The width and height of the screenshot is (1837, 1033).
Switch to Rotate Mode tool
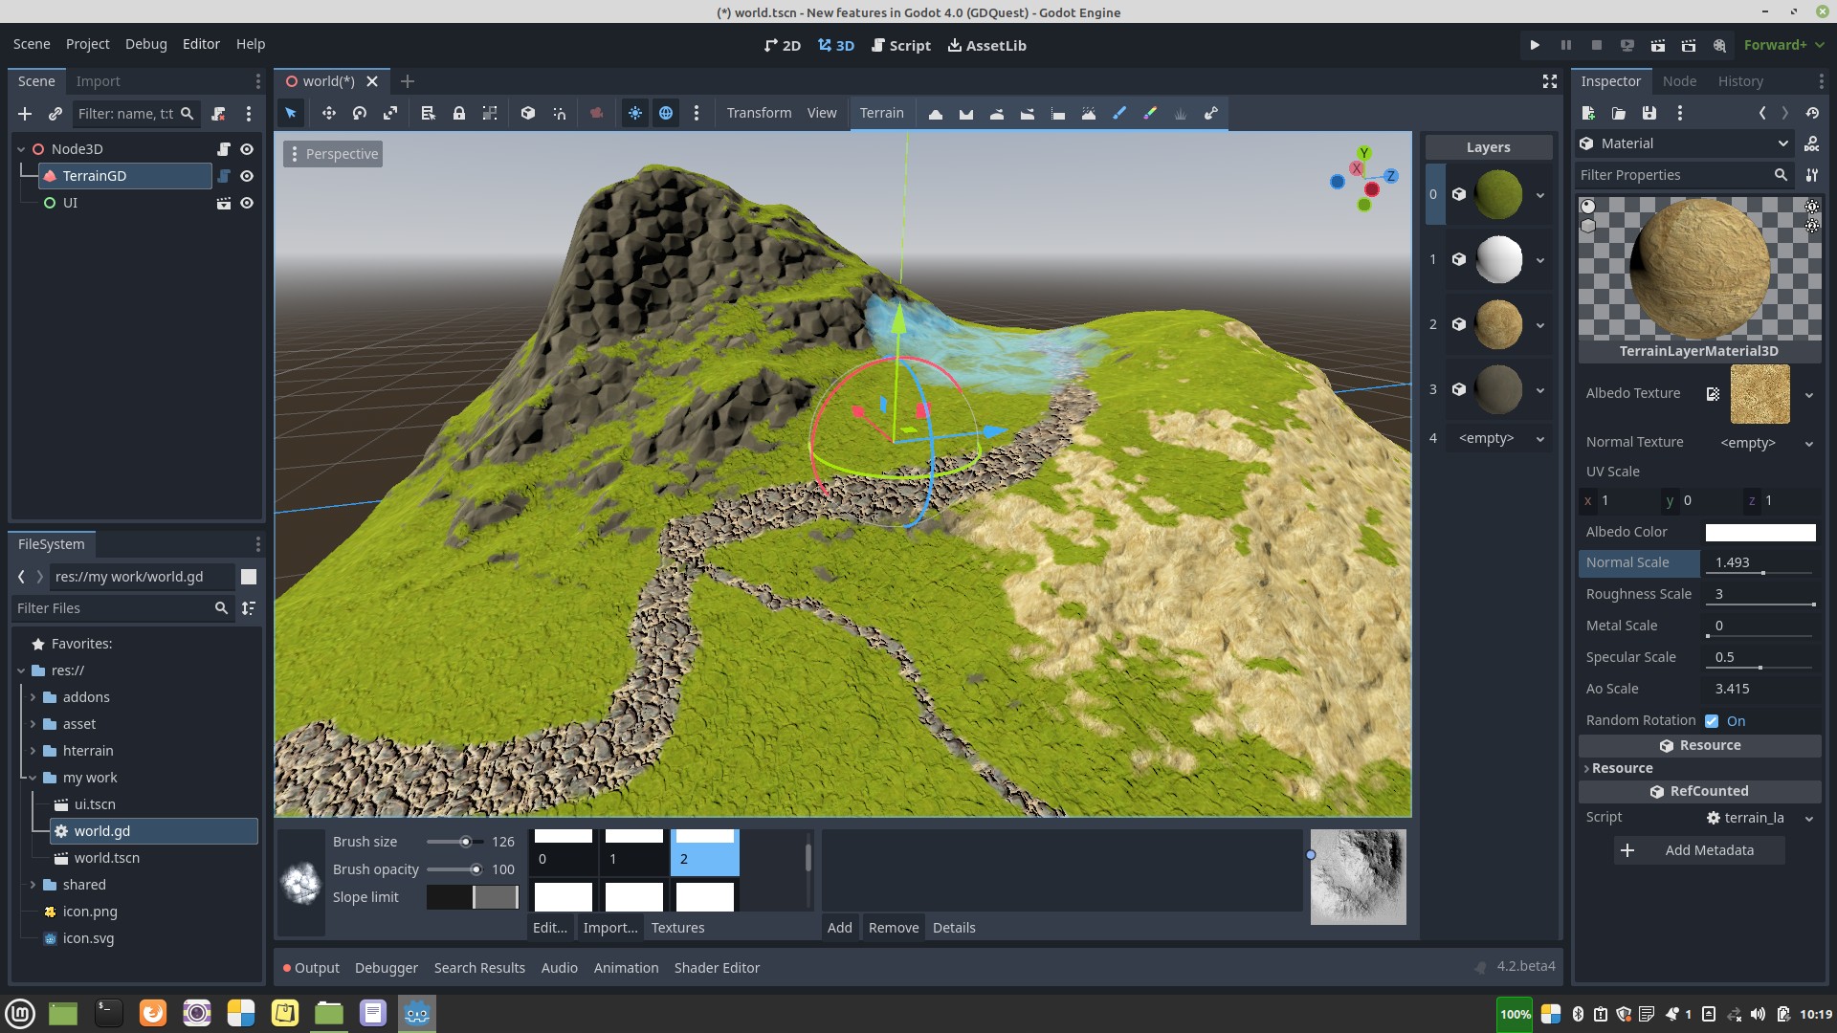pyautogui.click(x=359, y=113)
